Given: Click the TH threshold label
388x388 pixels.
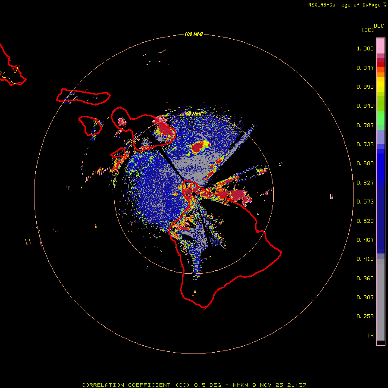Looking at the screenshot, I should tap(370, 336).
